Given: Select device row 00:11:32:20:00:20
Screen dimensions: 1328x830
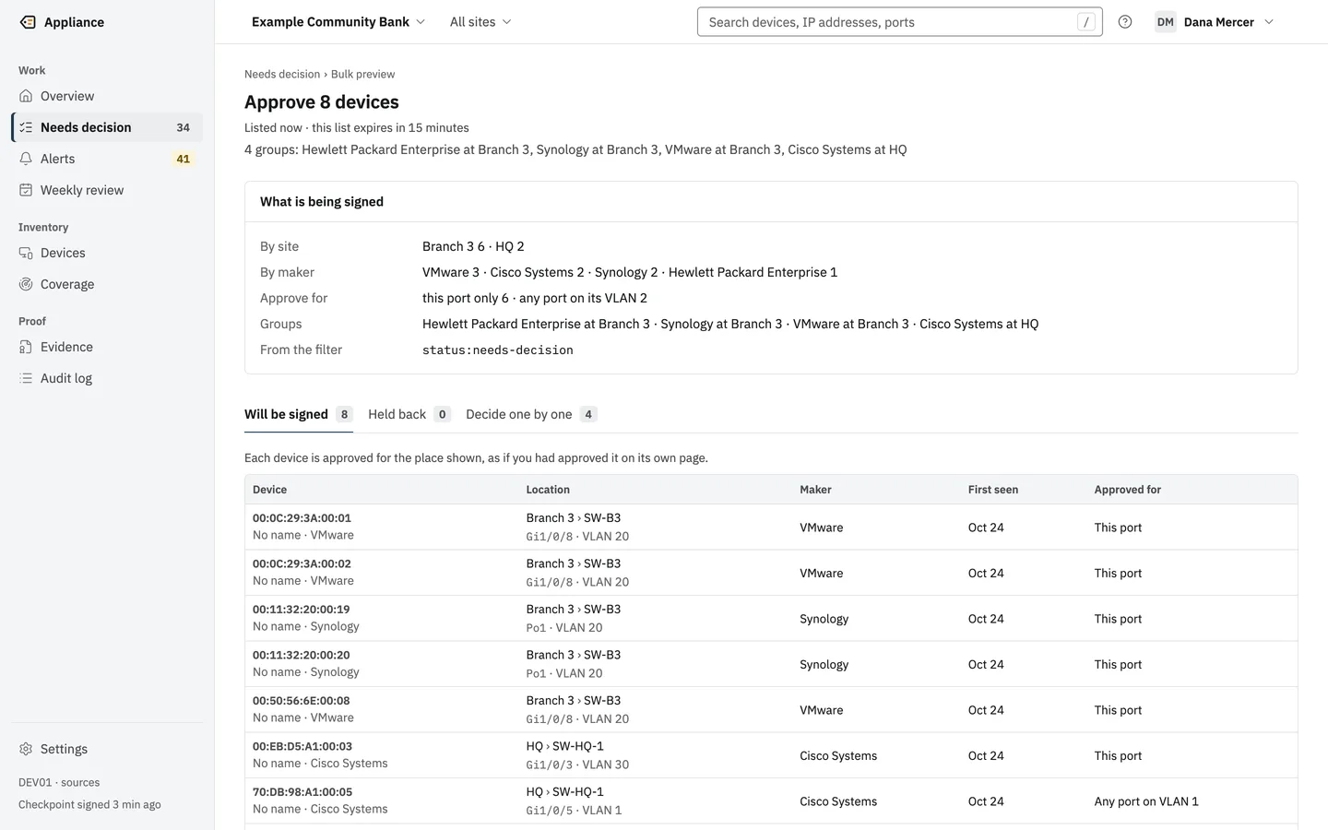Looking at the screenshot, I should click(771, 664).
